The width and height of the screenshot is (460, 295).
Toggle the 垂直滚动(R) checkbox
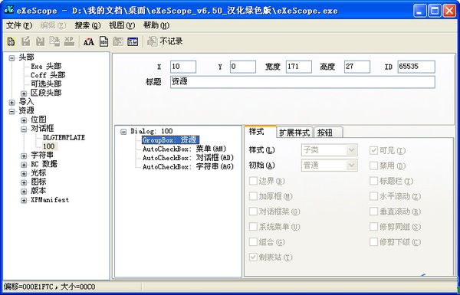pyautogui.click(x=373, y=211)
